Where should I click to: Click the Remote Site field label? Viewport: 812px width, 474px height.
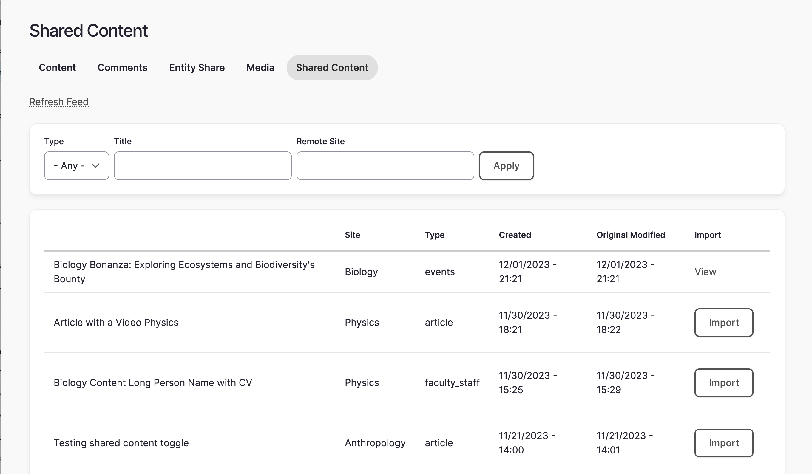[321, 141]
